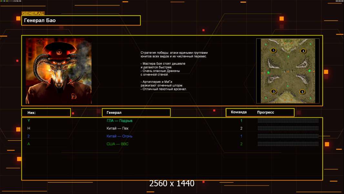The width and height of the screenshot is (344, 194).
Task: Click the Команда column header
Action: (x=239, y=112)
